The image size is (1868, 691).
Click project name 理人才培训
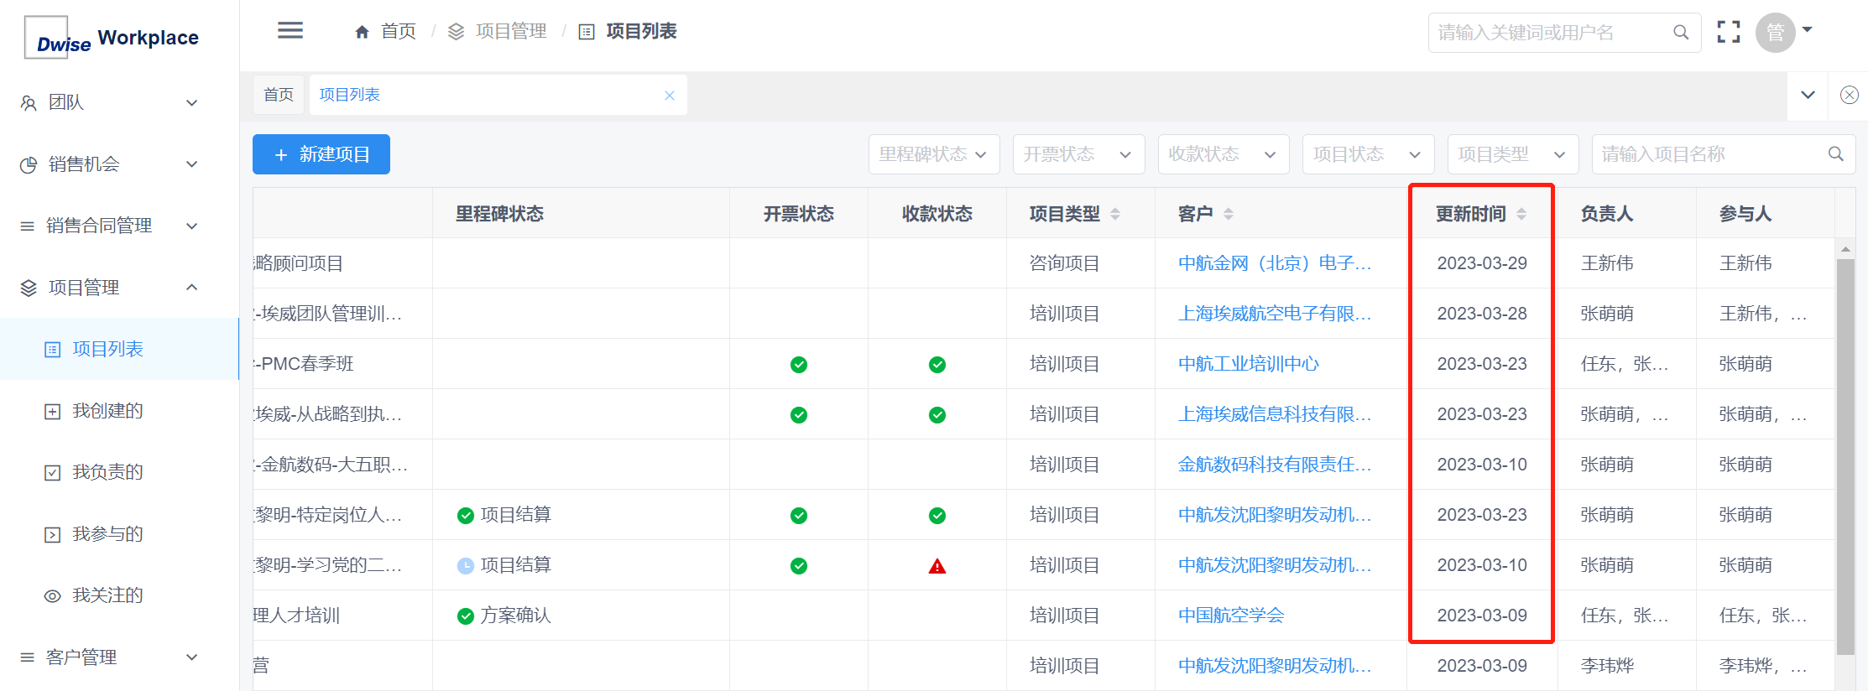tap(297, 616)
